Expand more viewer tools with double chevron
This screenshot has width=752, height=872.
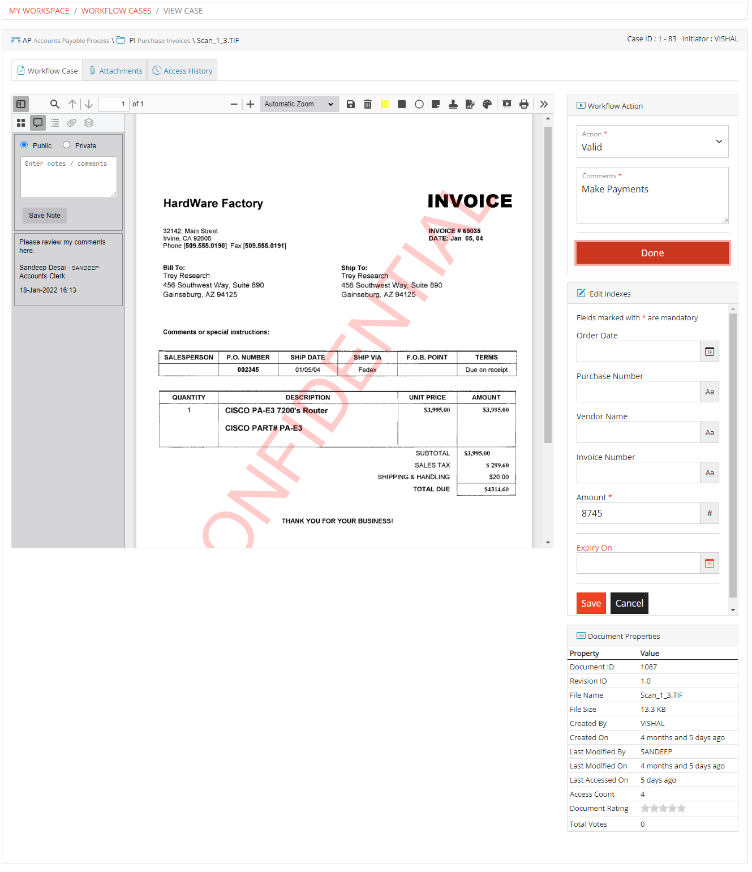(x=543, y=104)
